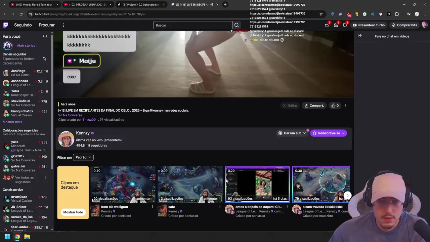Open the Filtrar por Padrão dropdown
The image size is (430, 242).
click(83, 157)
